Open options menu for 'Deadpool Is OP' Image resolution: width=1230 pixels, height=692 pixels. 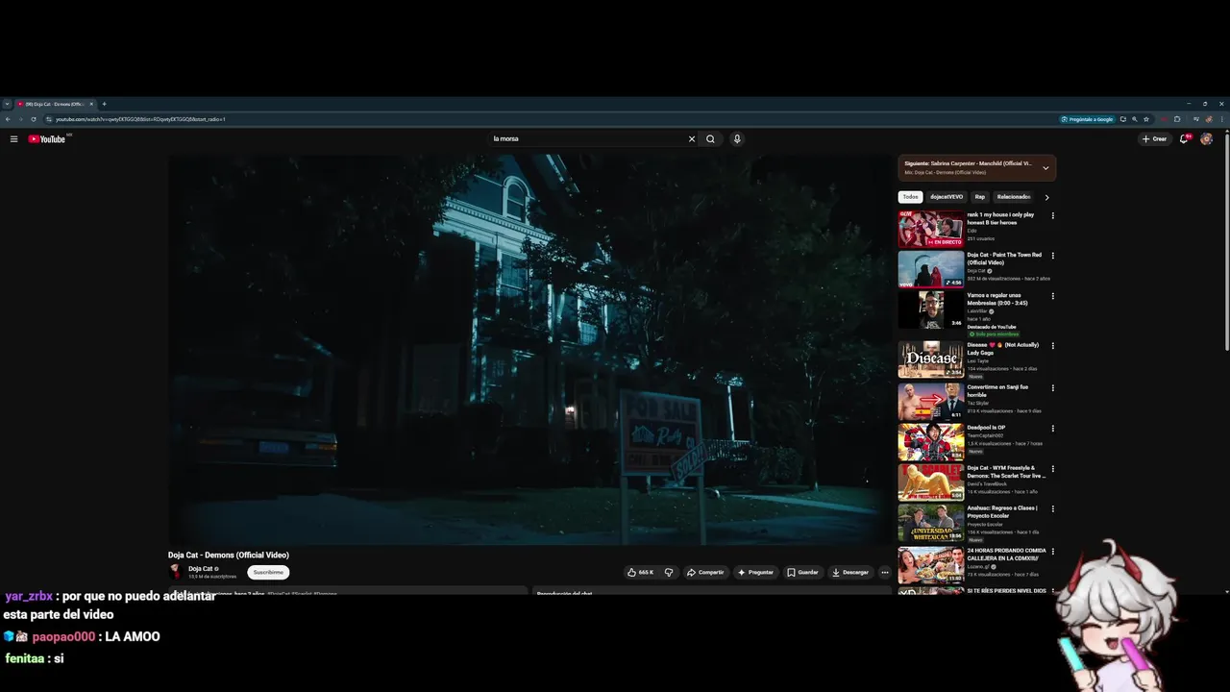tap(1052, 429)
